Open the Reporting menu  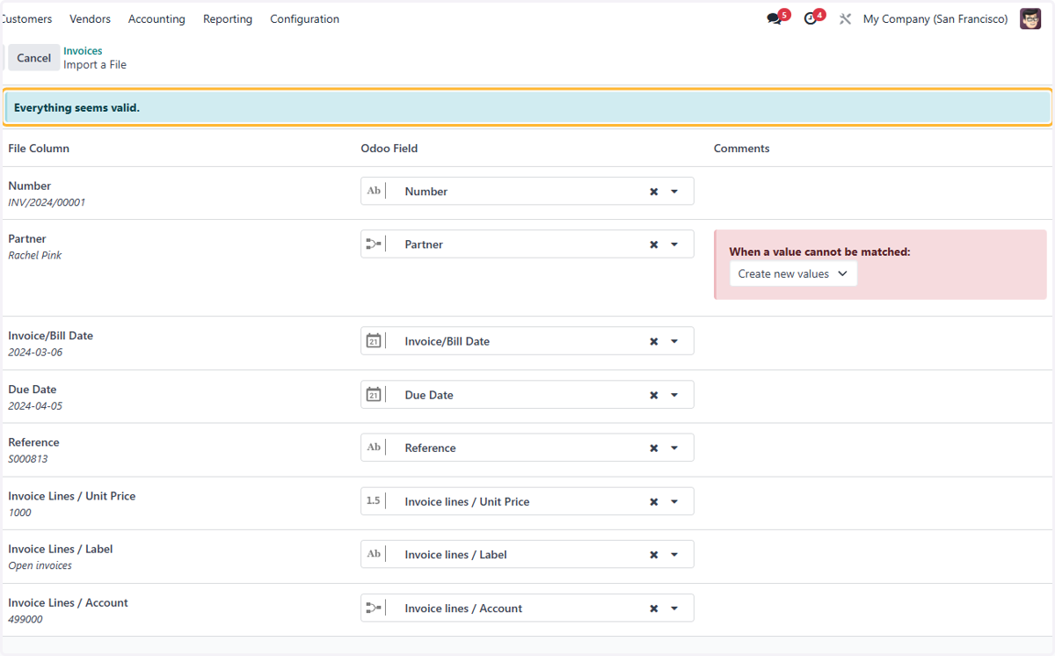coord(228,18)
